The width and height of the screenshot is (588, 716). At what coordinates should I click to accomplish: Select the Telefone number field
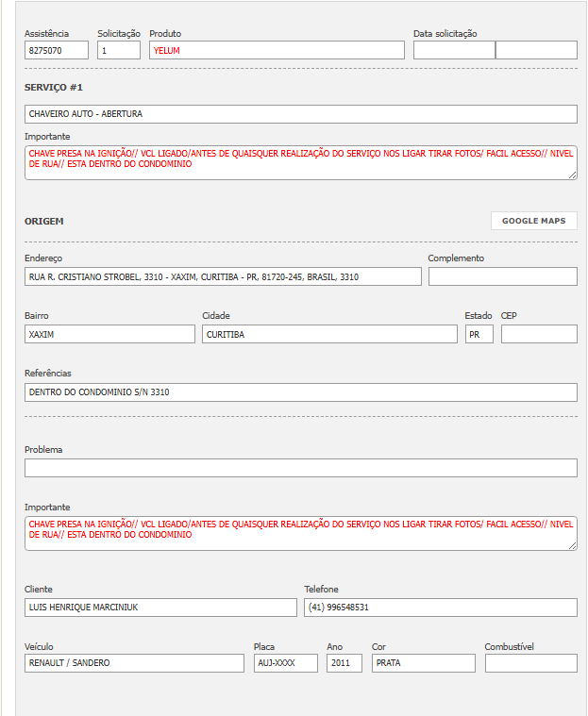point(440,608)
